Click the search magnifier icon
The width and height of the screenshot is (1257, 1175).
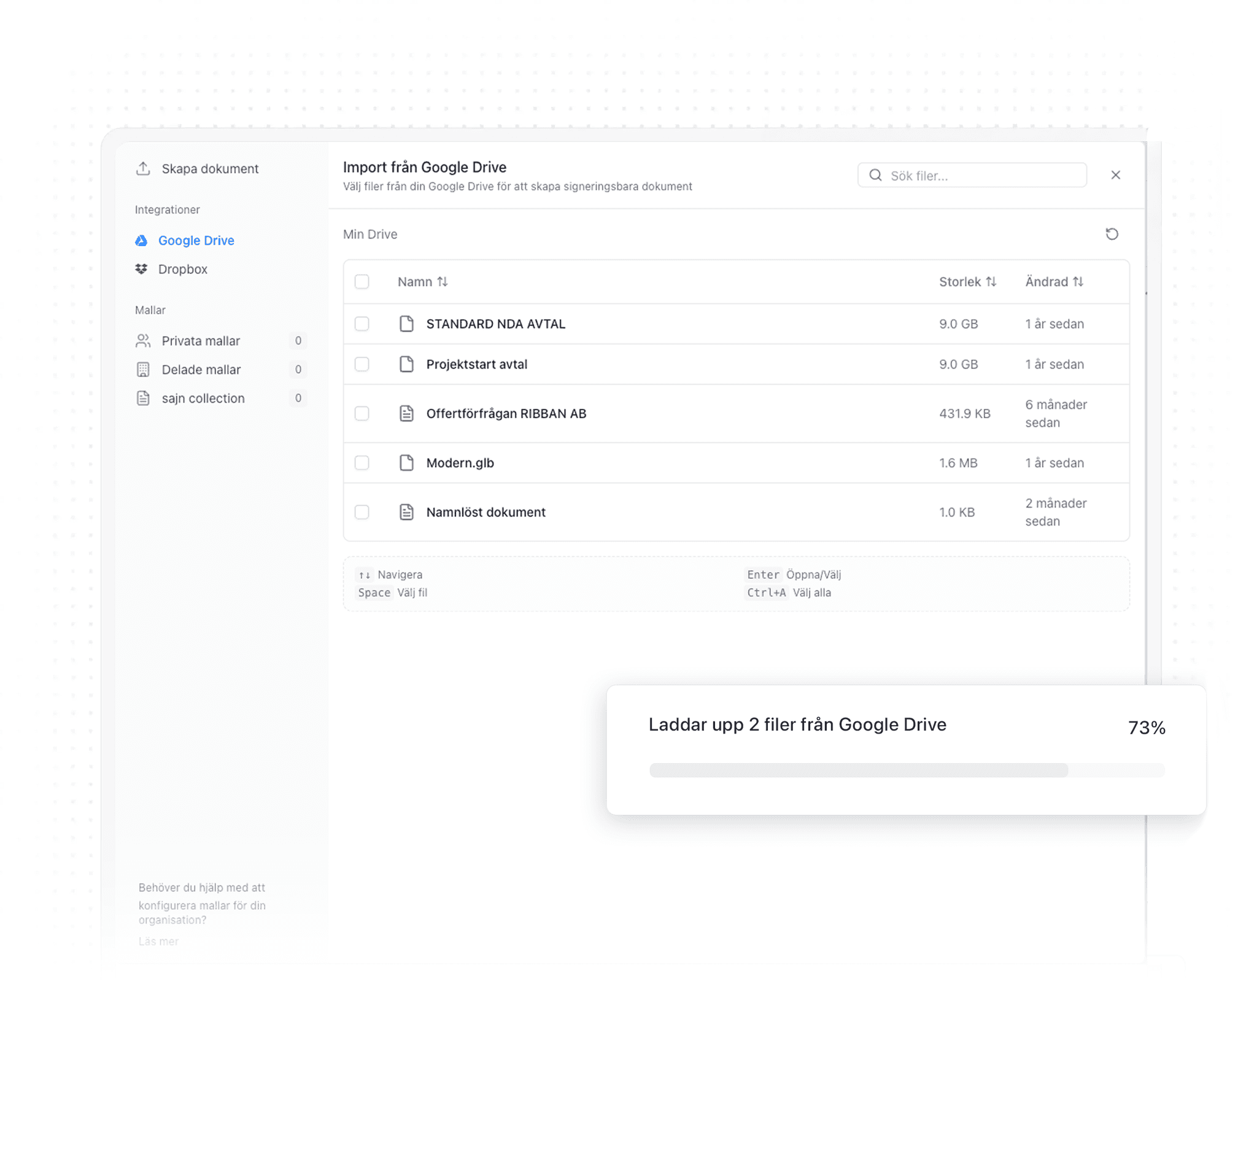click(875, 175)
